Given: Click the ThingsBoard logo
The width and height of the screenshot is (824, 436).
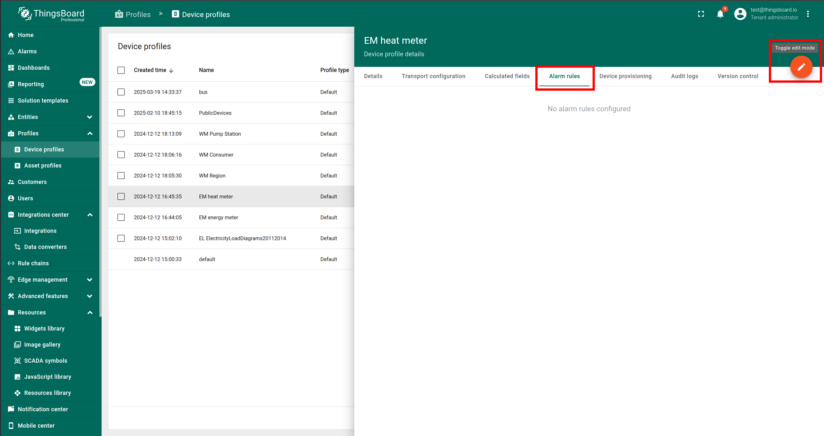Looking at the screenshot, I should coord(51,14).
